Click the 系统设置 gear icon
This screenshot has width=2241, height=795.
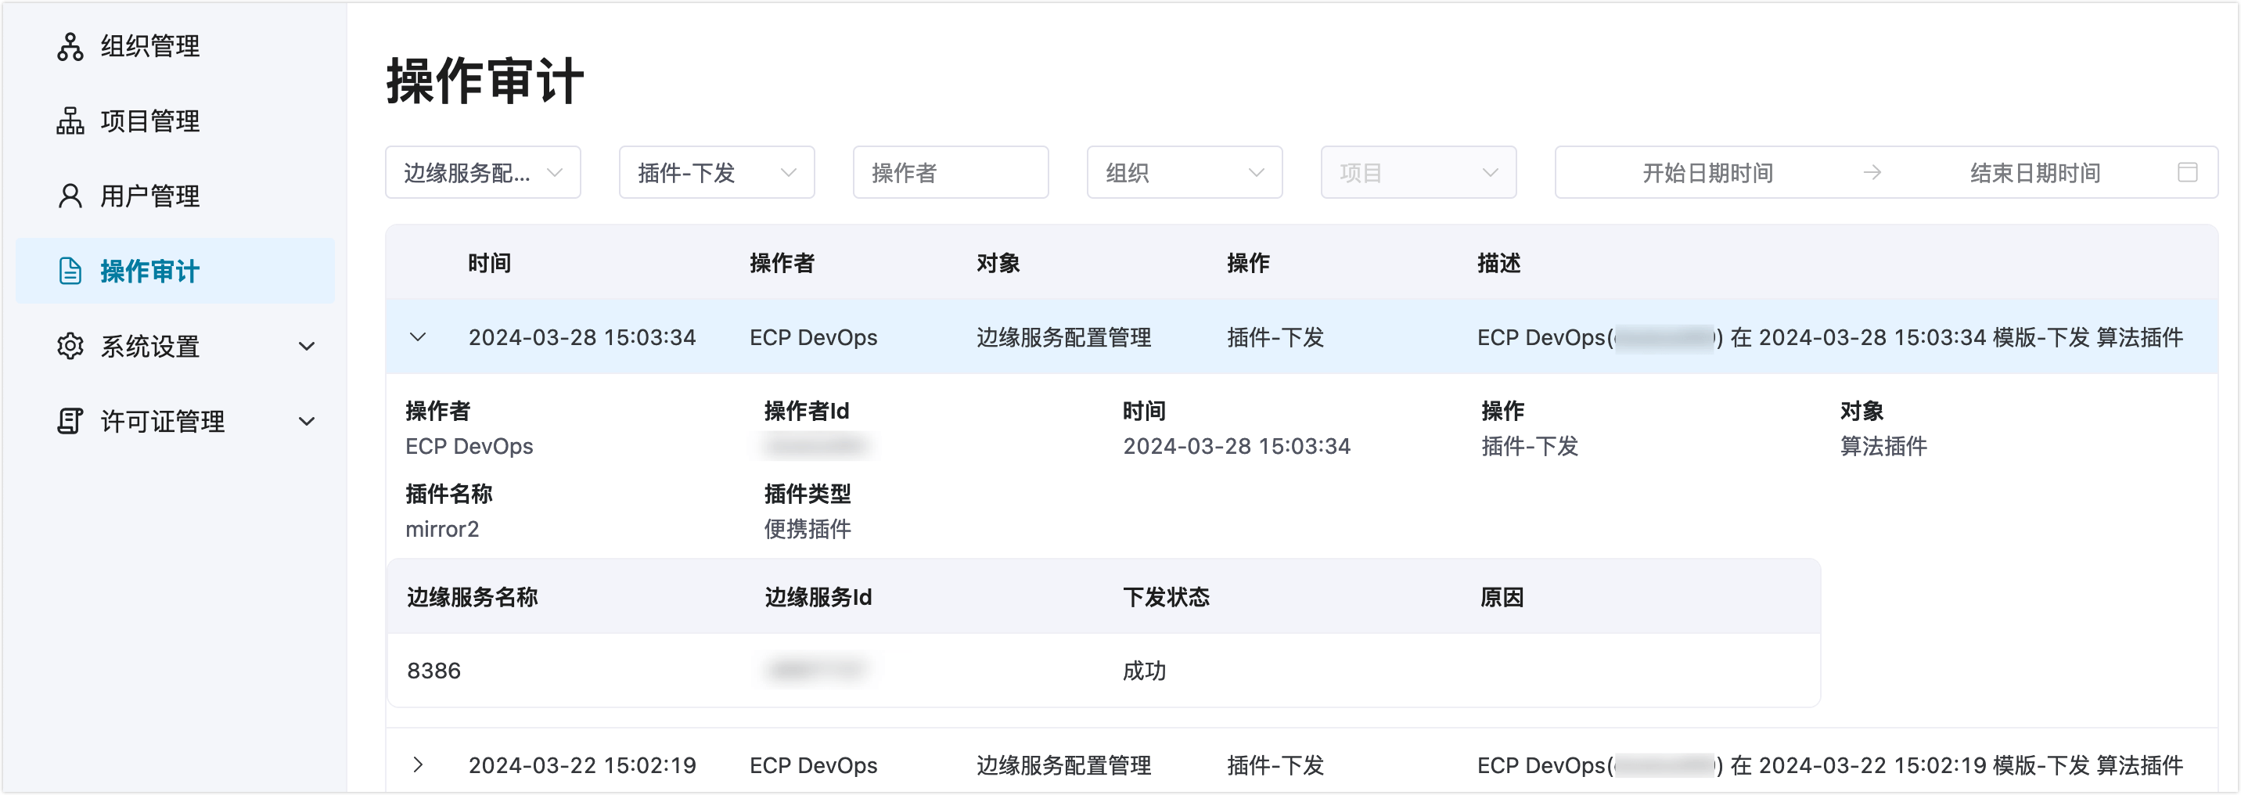tap(70, 345)
